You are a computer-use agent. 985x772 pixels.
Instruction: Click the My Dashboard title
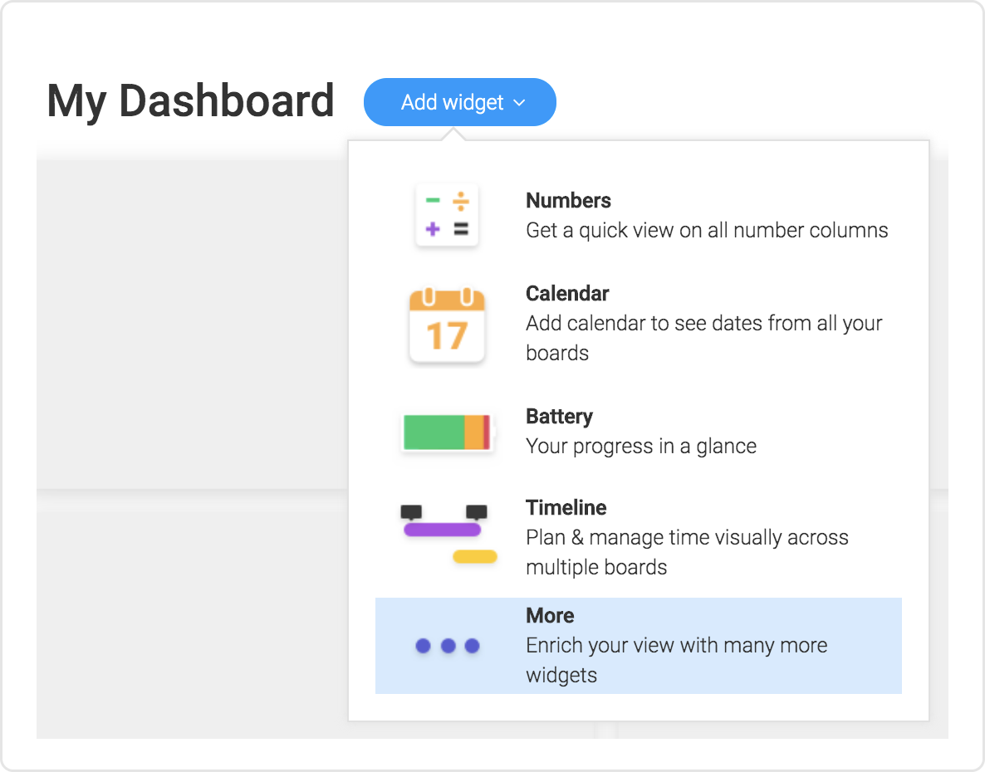click(x=190, y=100)
